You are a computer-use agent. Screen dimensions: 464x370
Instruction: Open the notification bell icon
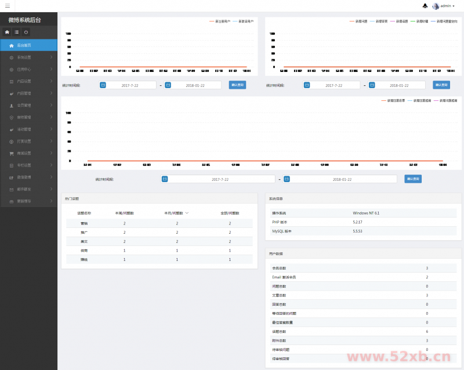coord(425,6)
